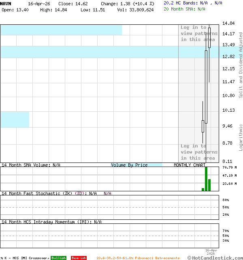Click the rightmost green volume bar
Image resolution: width=243 pixels, height=260 pixels.
coord(209,185)
